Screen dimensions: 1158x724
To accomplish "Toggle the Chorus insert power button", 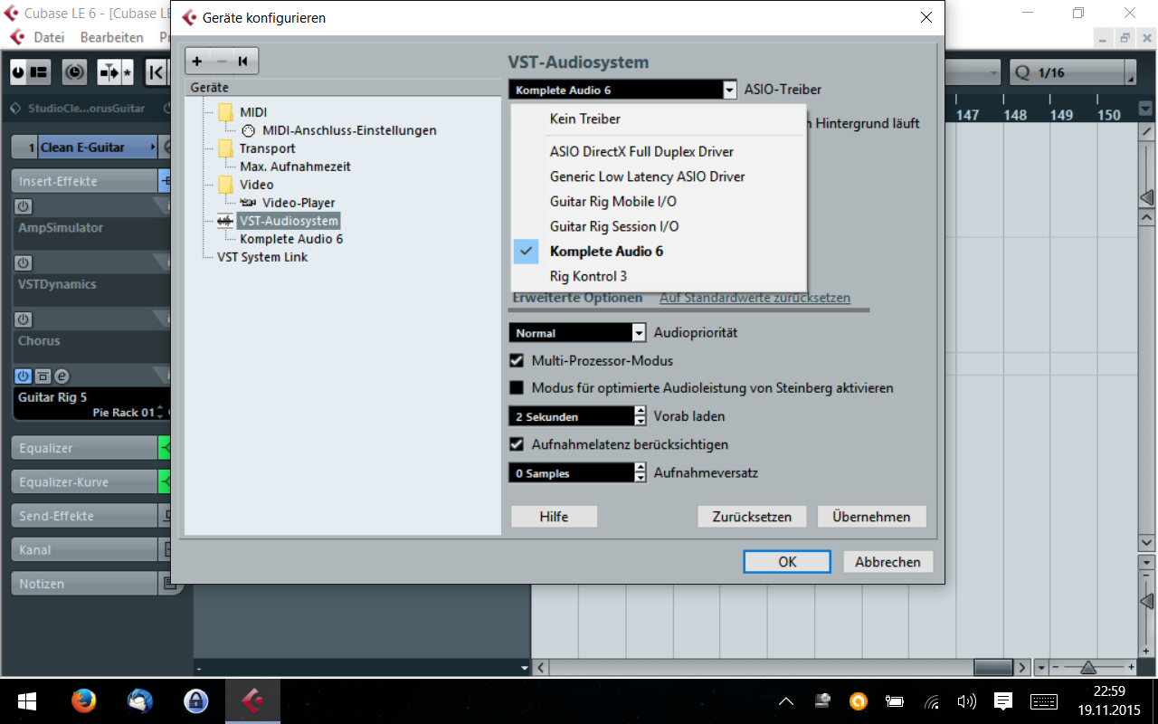I will [x=24, y=319].
